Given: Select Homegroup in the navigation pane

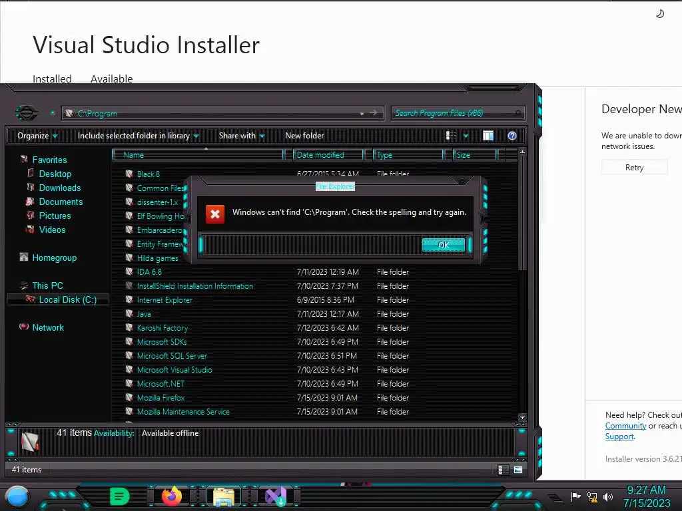Looking at the screenshot, I should coord(54,257).
